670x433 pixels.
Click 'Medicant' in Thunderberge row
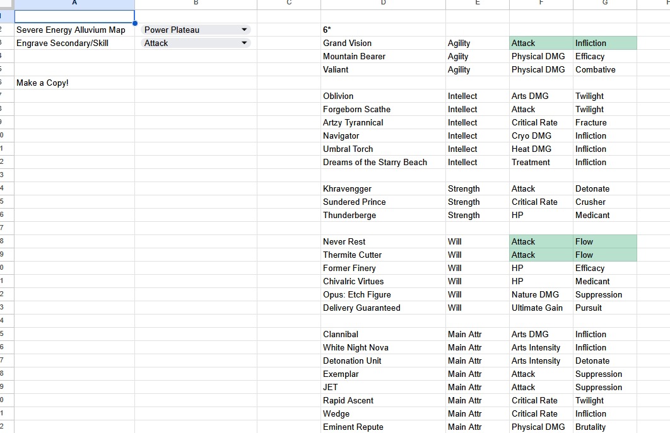point(605,215)
